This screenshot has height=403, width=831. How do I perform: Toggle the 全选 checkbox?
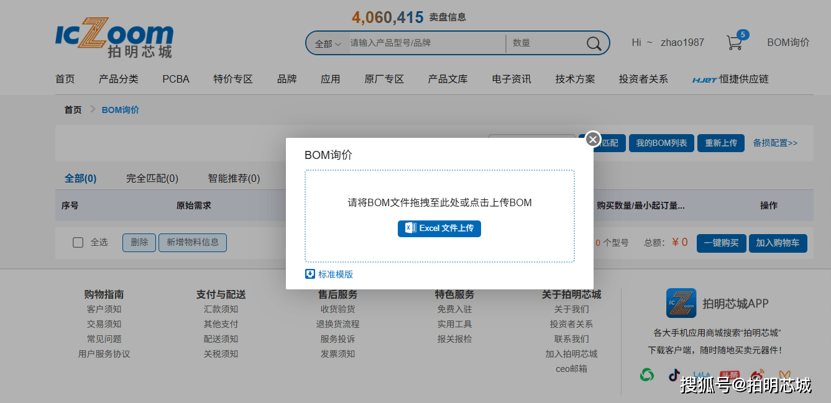pyautogui.click(x=78, y=243)
